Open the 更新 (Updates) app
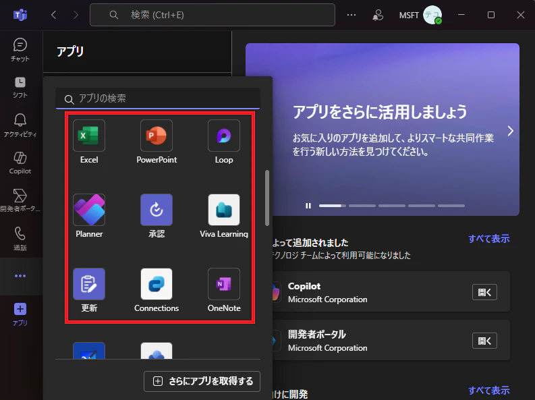The height and width of the screenshot is (400, 535). click(x=89, y=284)
